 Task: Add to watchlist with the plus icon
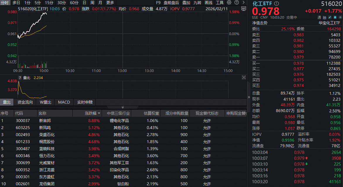[340, 17]
